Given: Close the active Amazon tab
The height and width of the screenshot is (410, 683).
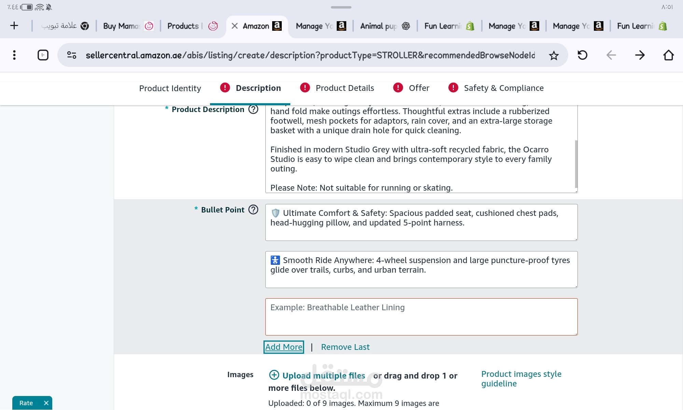Looking at the screenshot, I should (x=235, y=26).
